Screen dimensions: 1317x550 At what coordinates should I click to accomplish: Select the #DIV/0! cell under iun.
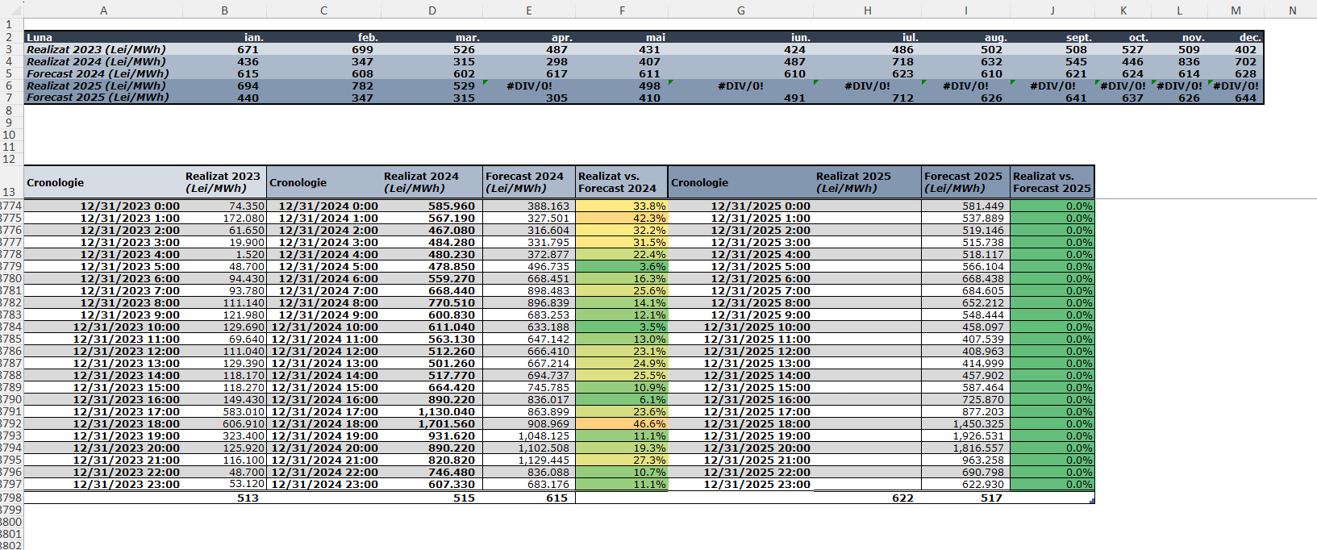[740, 85]
